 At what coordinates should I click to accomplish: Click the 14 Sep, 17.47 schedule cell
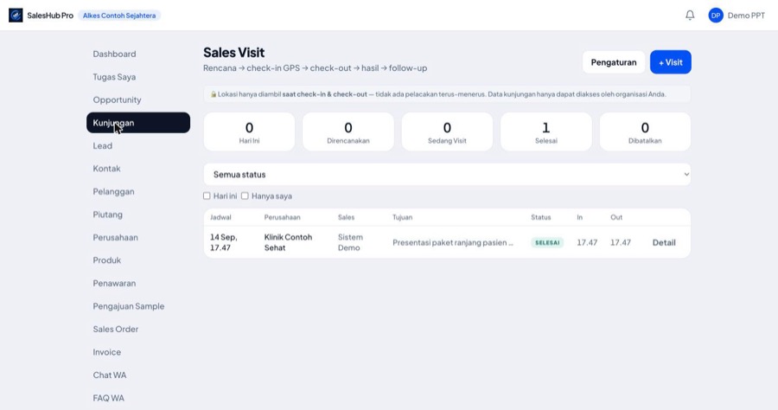(224, 242)
